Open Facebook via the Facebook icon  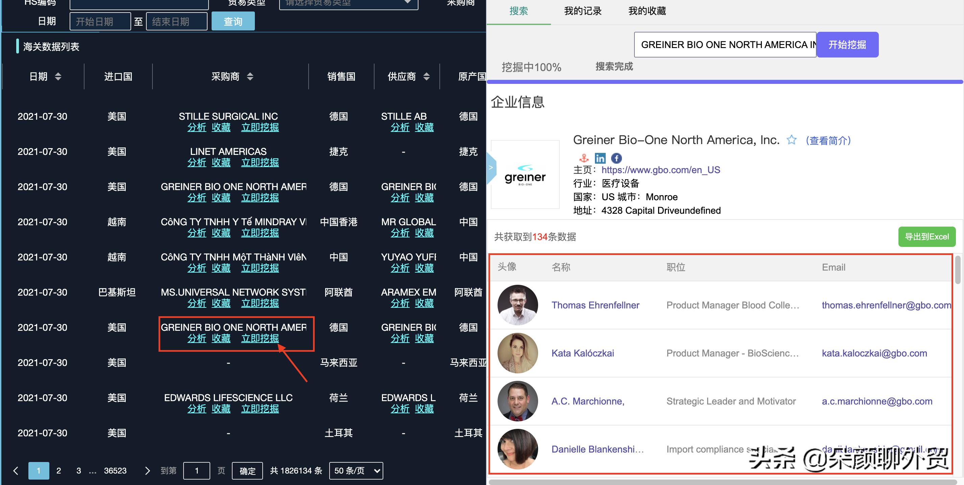(616, 158)
